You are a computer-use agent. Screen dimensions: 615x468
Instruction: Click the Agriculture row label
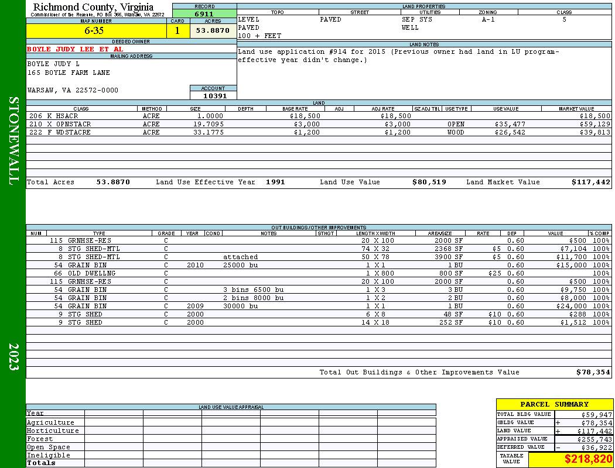click(50, 422)
